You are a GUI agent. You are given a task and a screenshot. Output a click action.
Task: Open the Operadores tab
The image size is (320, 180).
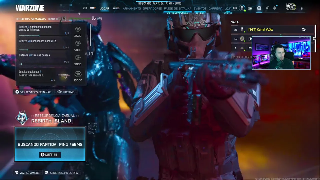point(152,8)
